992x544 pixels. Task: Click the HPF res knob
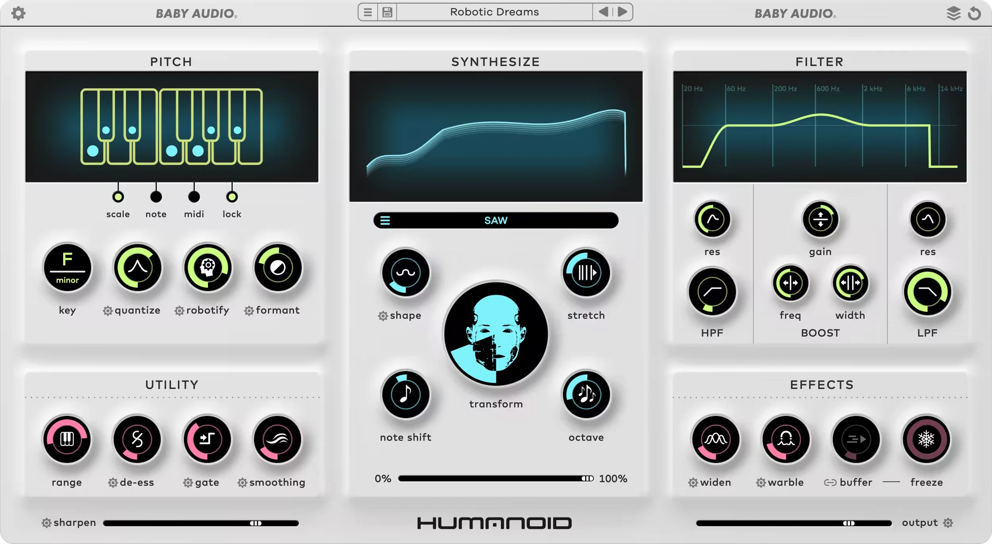point(712,220)
